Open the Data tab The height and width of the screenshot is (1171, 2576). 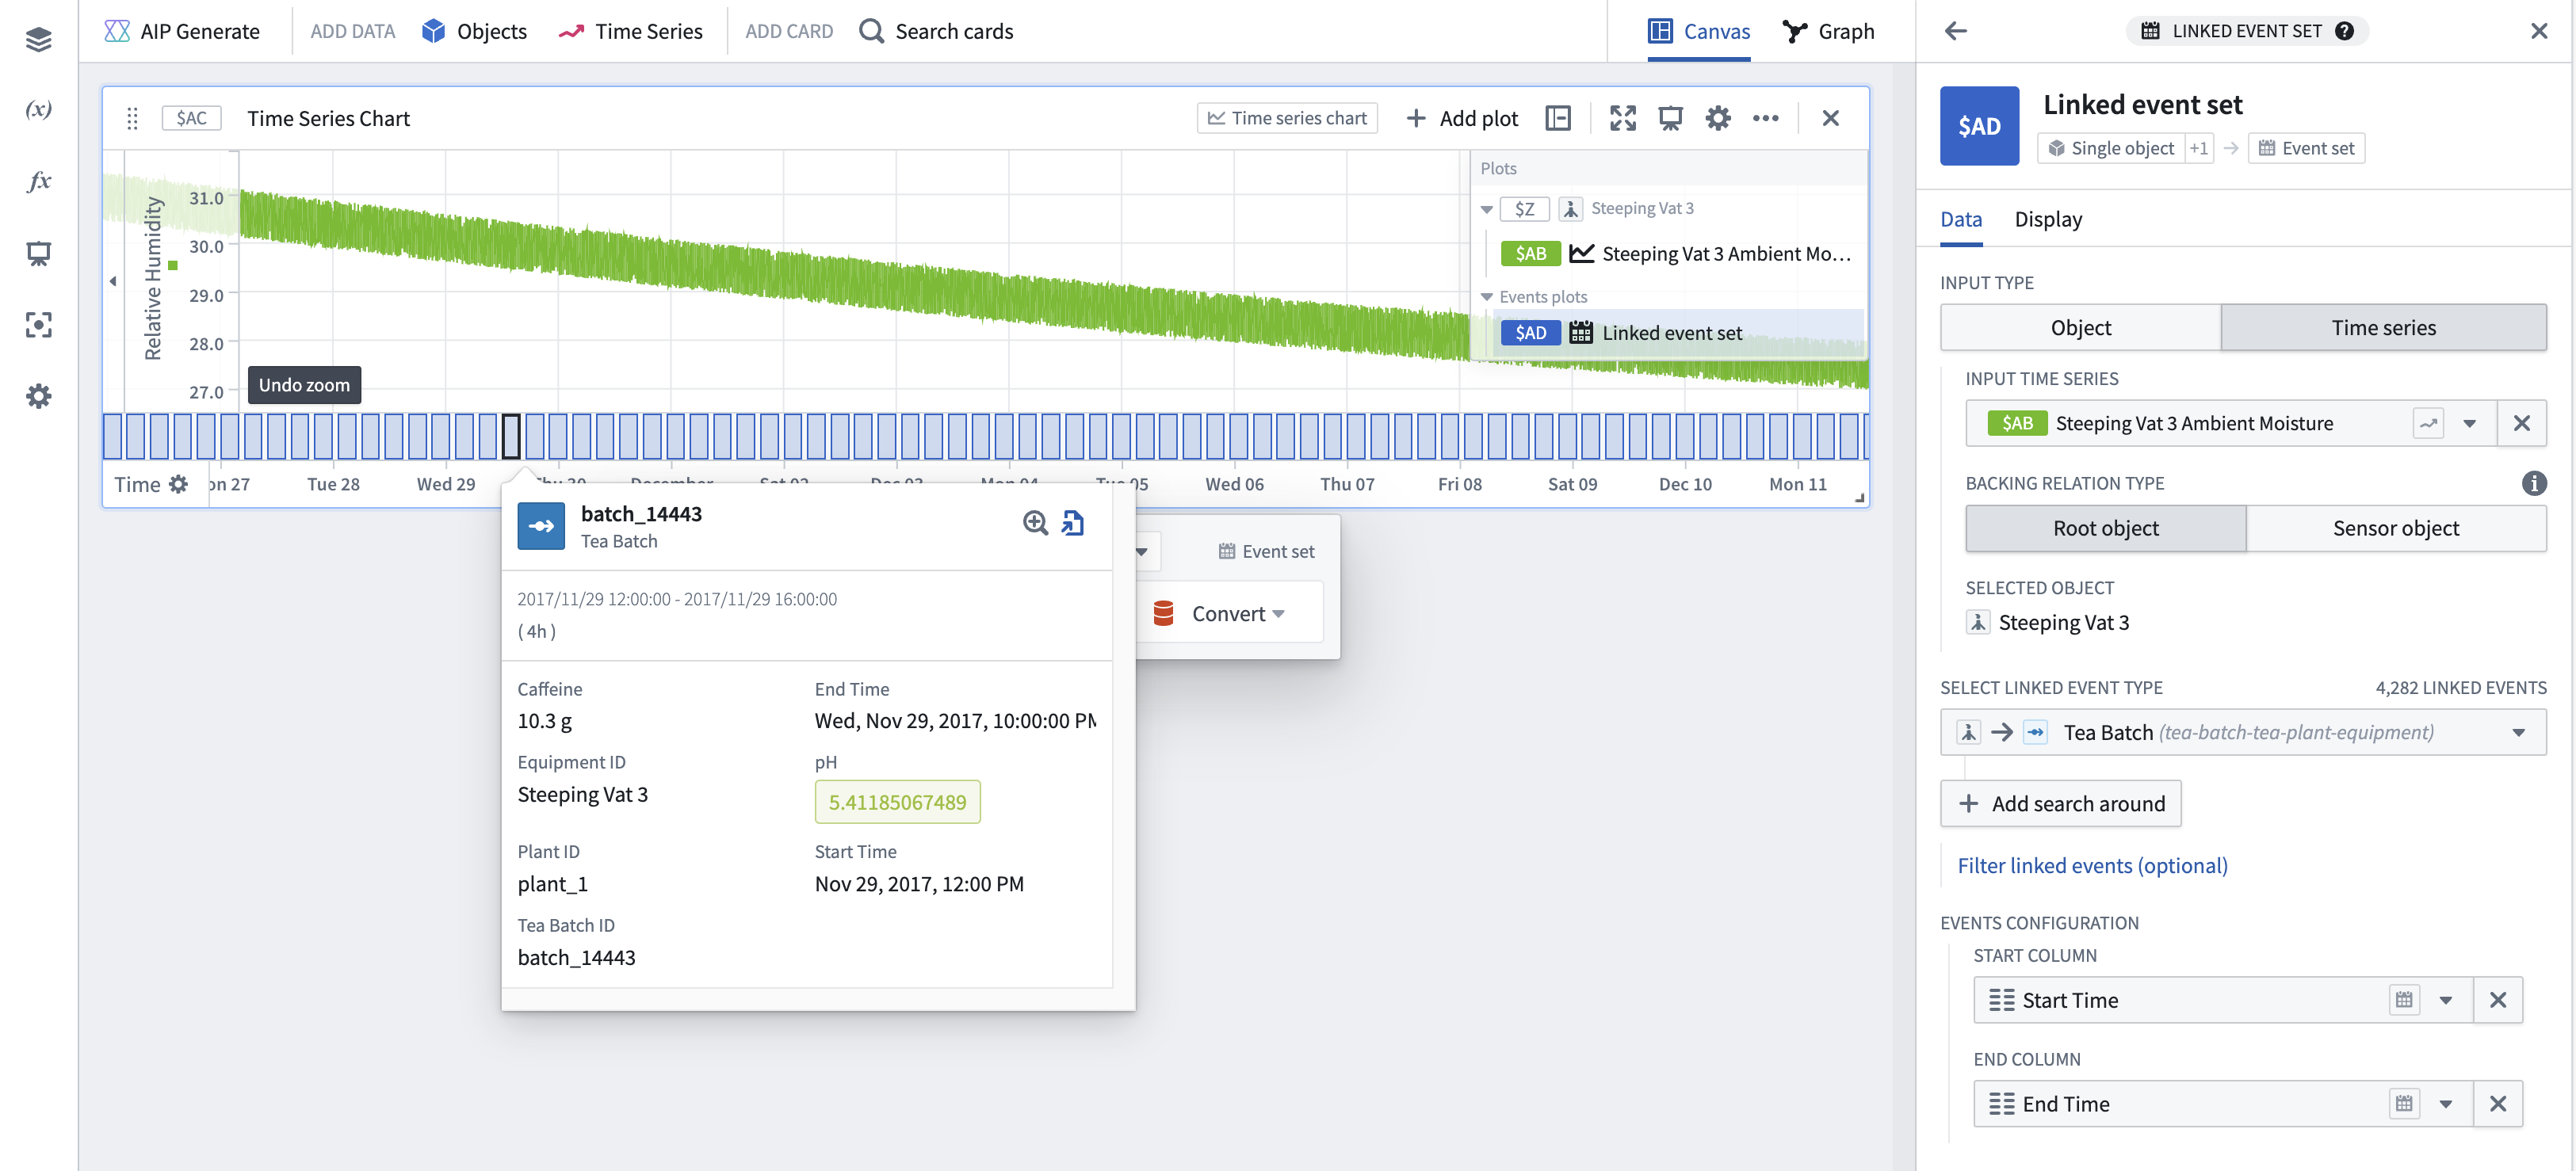point(1960,219)
